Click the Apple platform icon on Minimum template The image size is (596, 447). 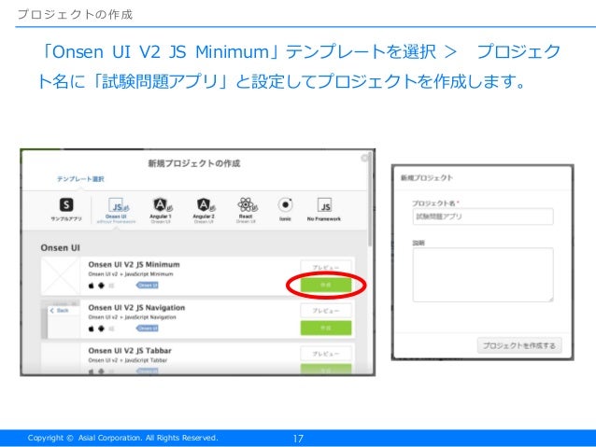coord(92,286)
